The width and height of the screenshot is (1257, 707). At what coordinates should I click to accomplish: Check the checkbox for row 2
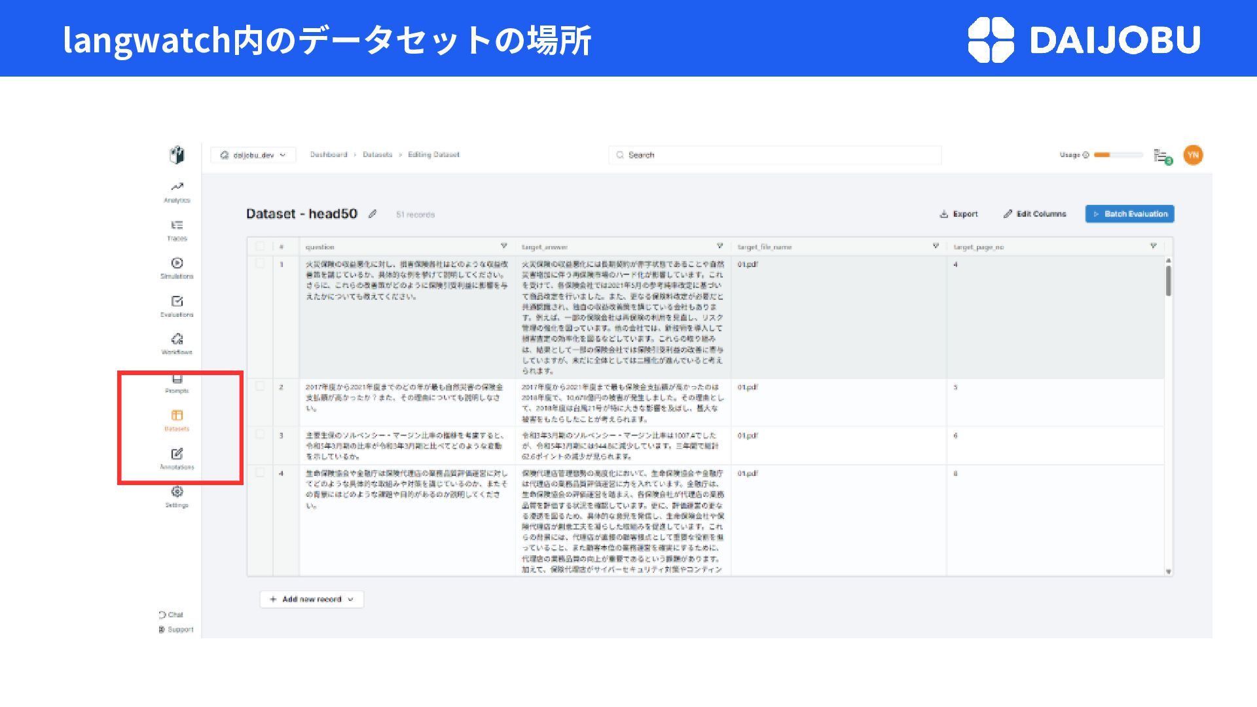[260, 387]
